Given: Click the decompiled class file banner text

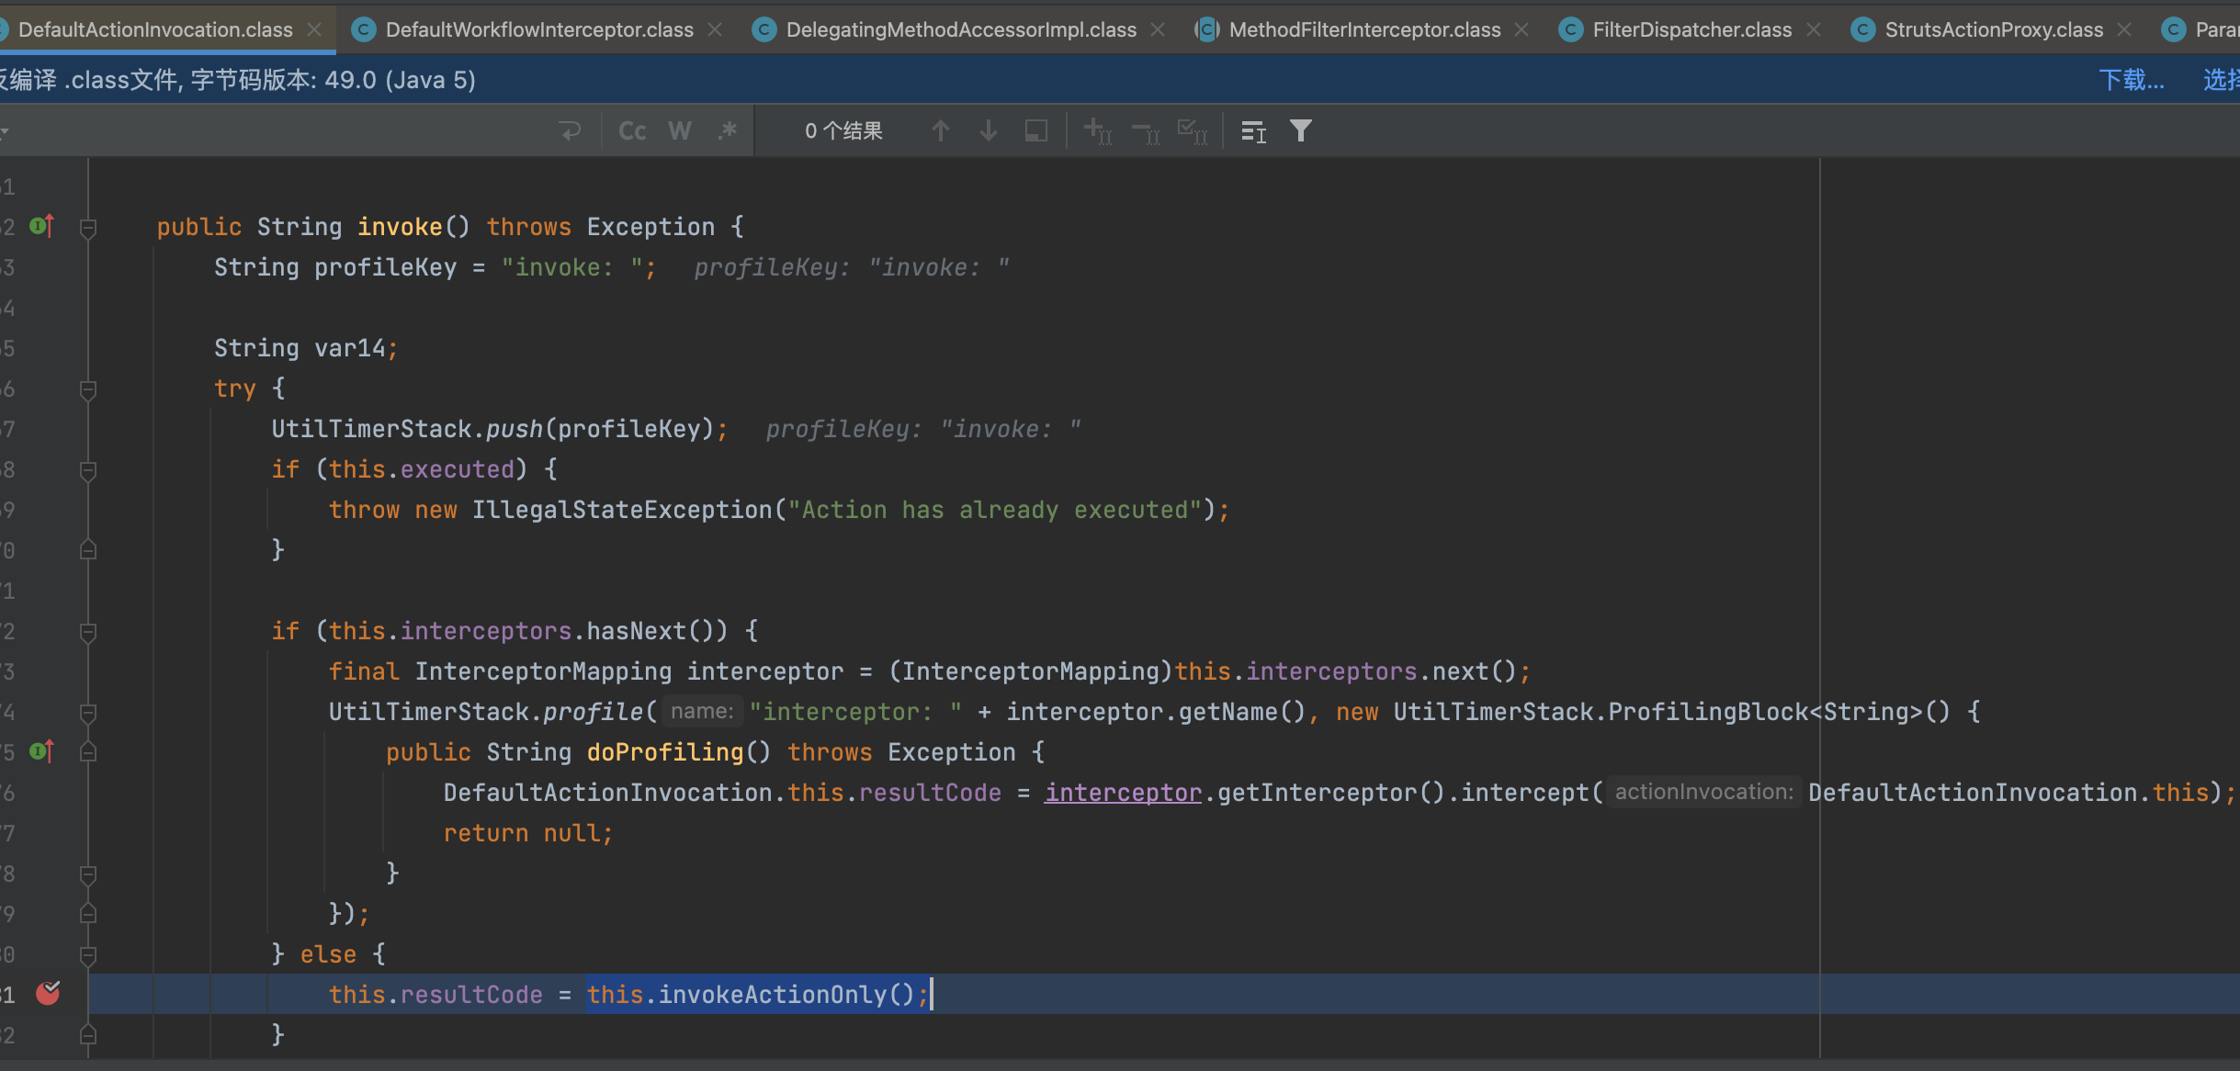Looking at the screenshot, I should pos(238,80).
